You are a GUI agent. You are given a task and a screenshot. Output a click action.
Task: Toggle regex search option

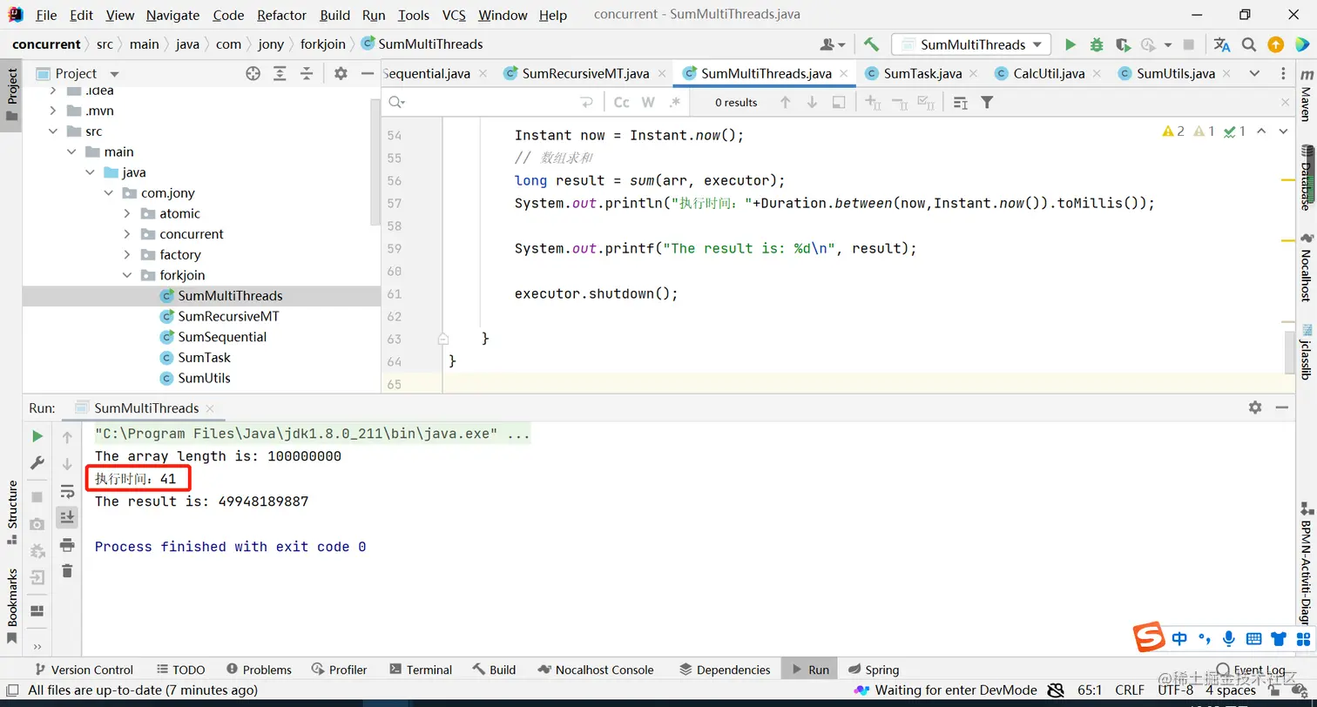674,103
